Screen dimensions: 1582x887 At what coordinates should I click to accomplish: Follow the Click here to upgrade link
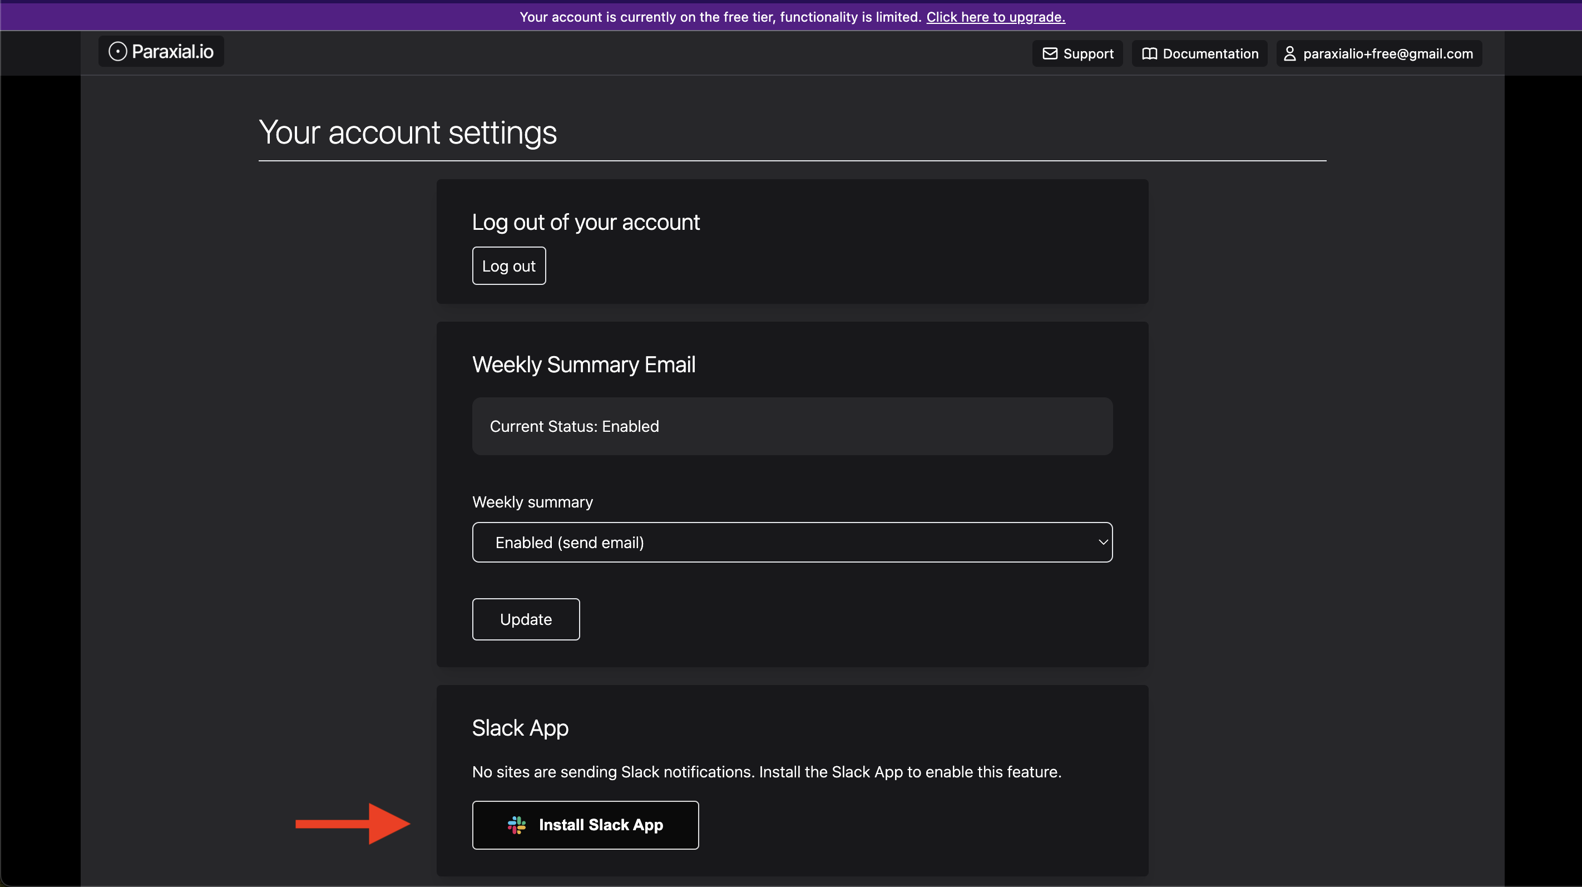(995, 17)
